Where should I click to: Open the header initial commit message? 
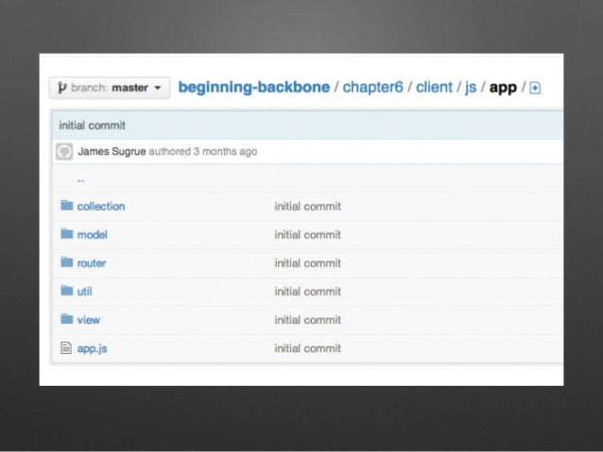coord(92,126)
